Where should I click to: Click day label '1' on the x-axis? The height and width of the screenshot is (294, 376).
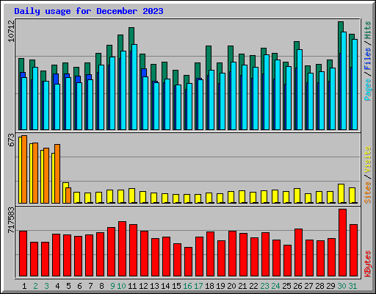[24, 286]
